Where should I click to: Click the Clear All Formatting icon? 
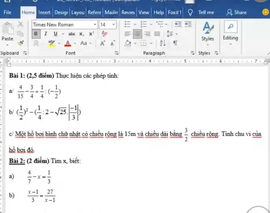(104, 34)
